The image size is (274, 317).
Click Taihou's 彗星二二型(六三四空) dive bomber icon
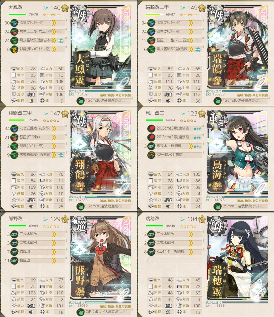pos(14,31)
